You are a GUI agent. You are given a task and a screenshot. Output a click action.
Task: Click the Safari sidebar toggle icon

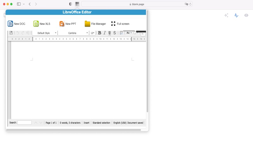click(19, 4)
